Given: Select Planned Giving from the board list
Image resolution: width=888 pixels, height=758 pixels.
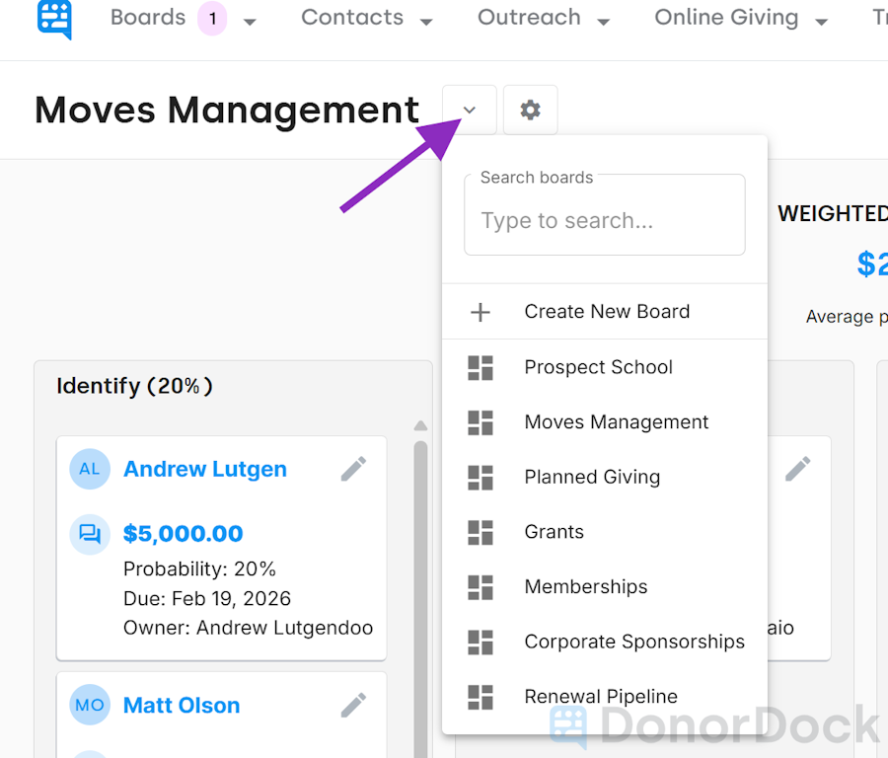Looking at the screenshot, I should 592,477.
